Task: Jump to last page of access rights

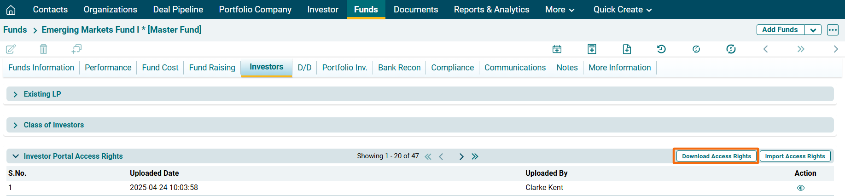Action: 475,156
